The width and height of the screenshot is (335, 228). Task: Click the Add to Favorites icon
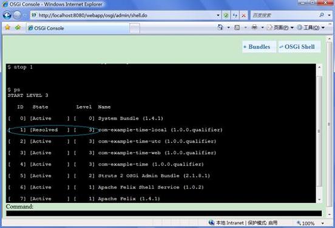(18, 27)
